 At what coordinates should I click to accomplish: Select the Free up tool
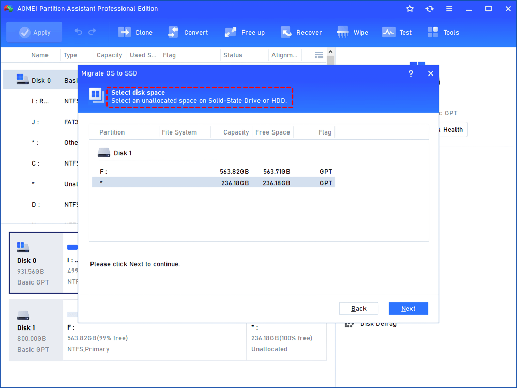pos(231,32)
